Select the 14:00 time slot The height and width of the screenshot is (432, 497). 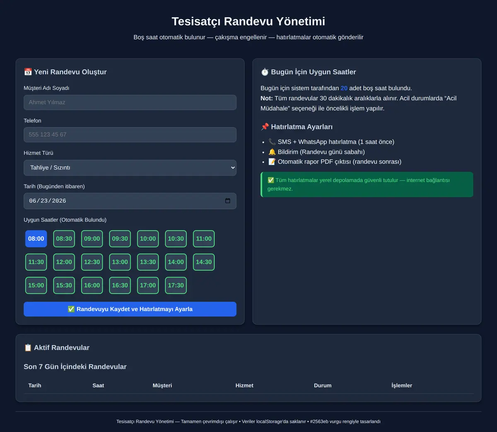click(176, 262)
